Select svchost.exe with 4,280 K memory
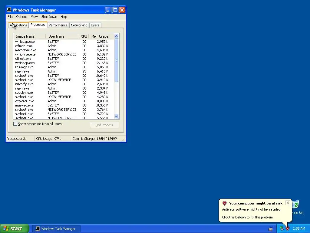310x233 pixels. (x=64, y=97)
